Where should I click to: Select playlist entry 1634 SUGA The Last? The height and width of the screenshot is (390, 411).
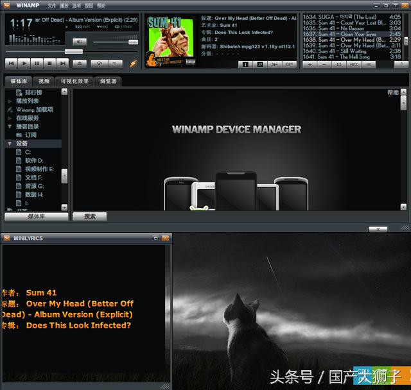[352, 17]
